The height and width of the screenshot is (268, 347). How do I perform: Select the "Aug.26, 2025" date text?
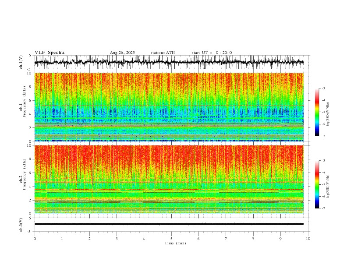coord(122,53)
